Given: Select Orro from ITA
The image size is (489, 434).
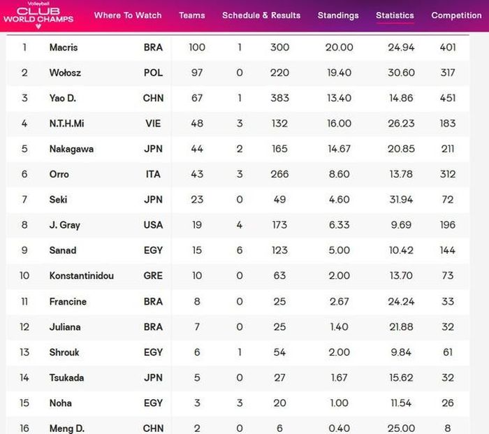Looking at the screenshot, I should pyautogui.click(x=59, y=174).
